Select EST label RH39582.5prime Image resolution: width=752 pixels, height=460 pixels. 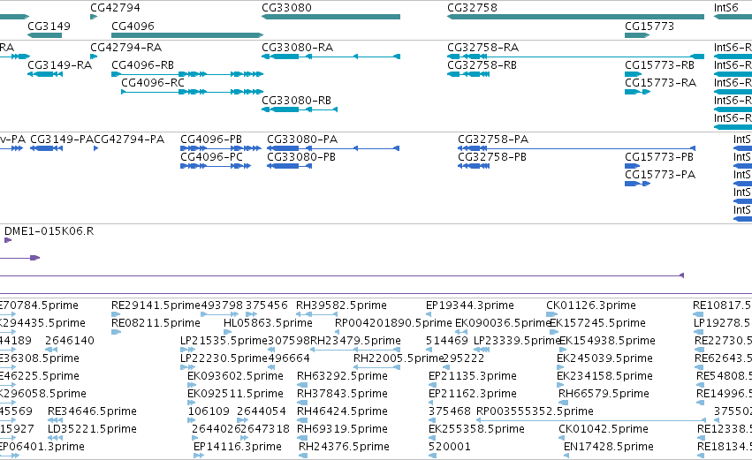(341, 305)
